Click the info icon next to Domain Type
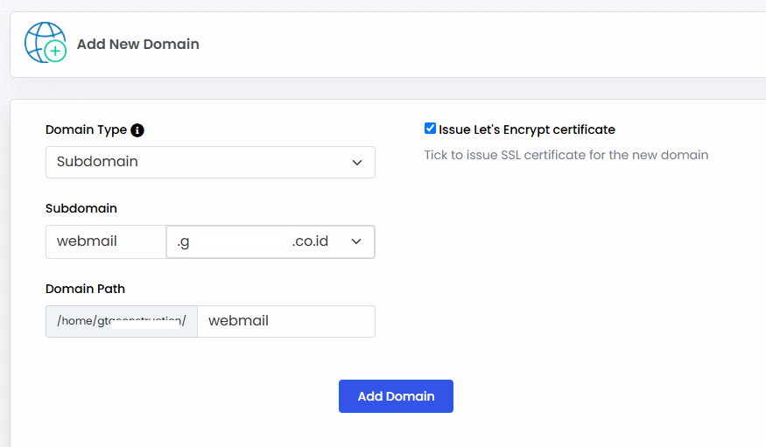This screenshot has width=766, height=447. click(x=137, y=130)
